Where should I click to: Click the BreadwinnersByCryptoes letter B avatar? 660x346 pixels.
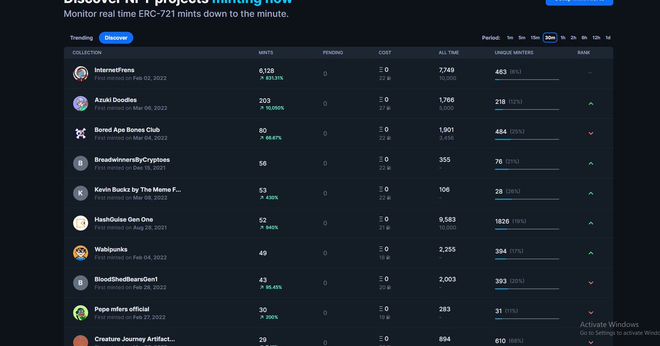[81, 163]
